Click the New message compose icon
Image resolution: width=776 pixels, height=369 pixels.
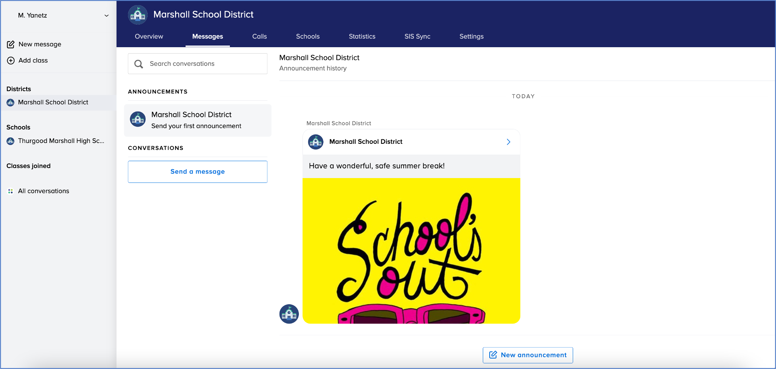[11, 44]
